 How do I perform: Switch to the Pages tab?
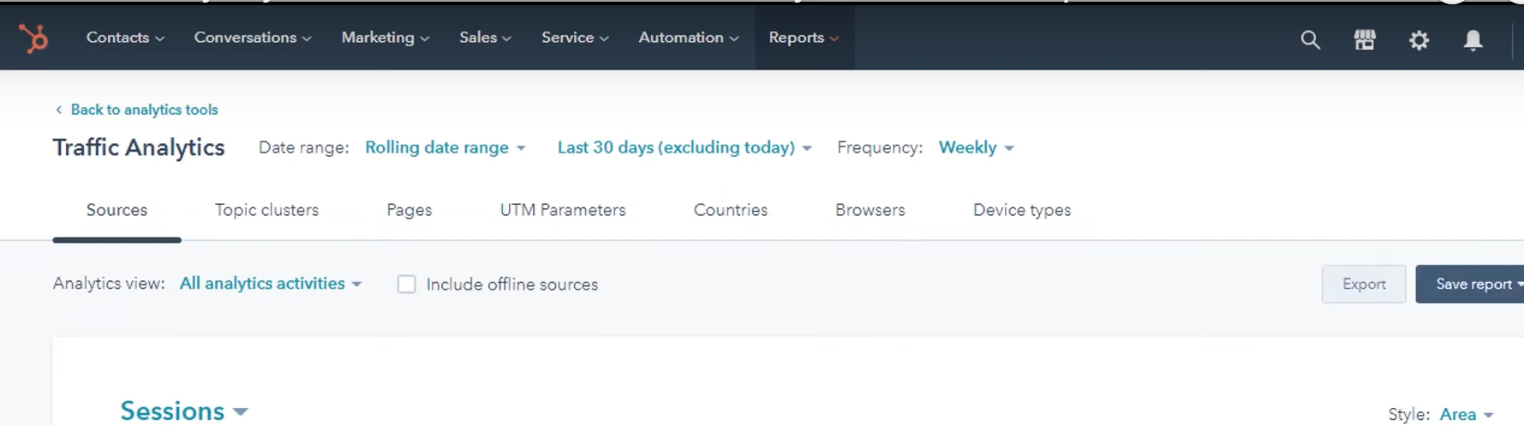tap(409, 210)
